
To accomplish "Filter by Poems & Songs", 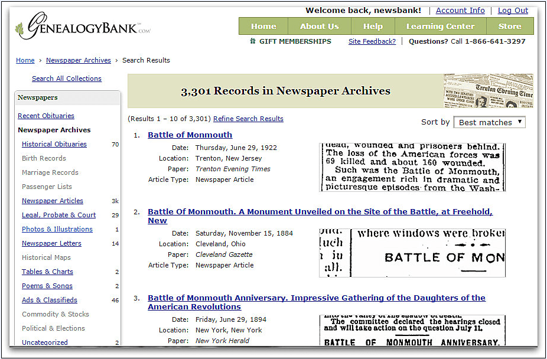I will tap(47, 286).
